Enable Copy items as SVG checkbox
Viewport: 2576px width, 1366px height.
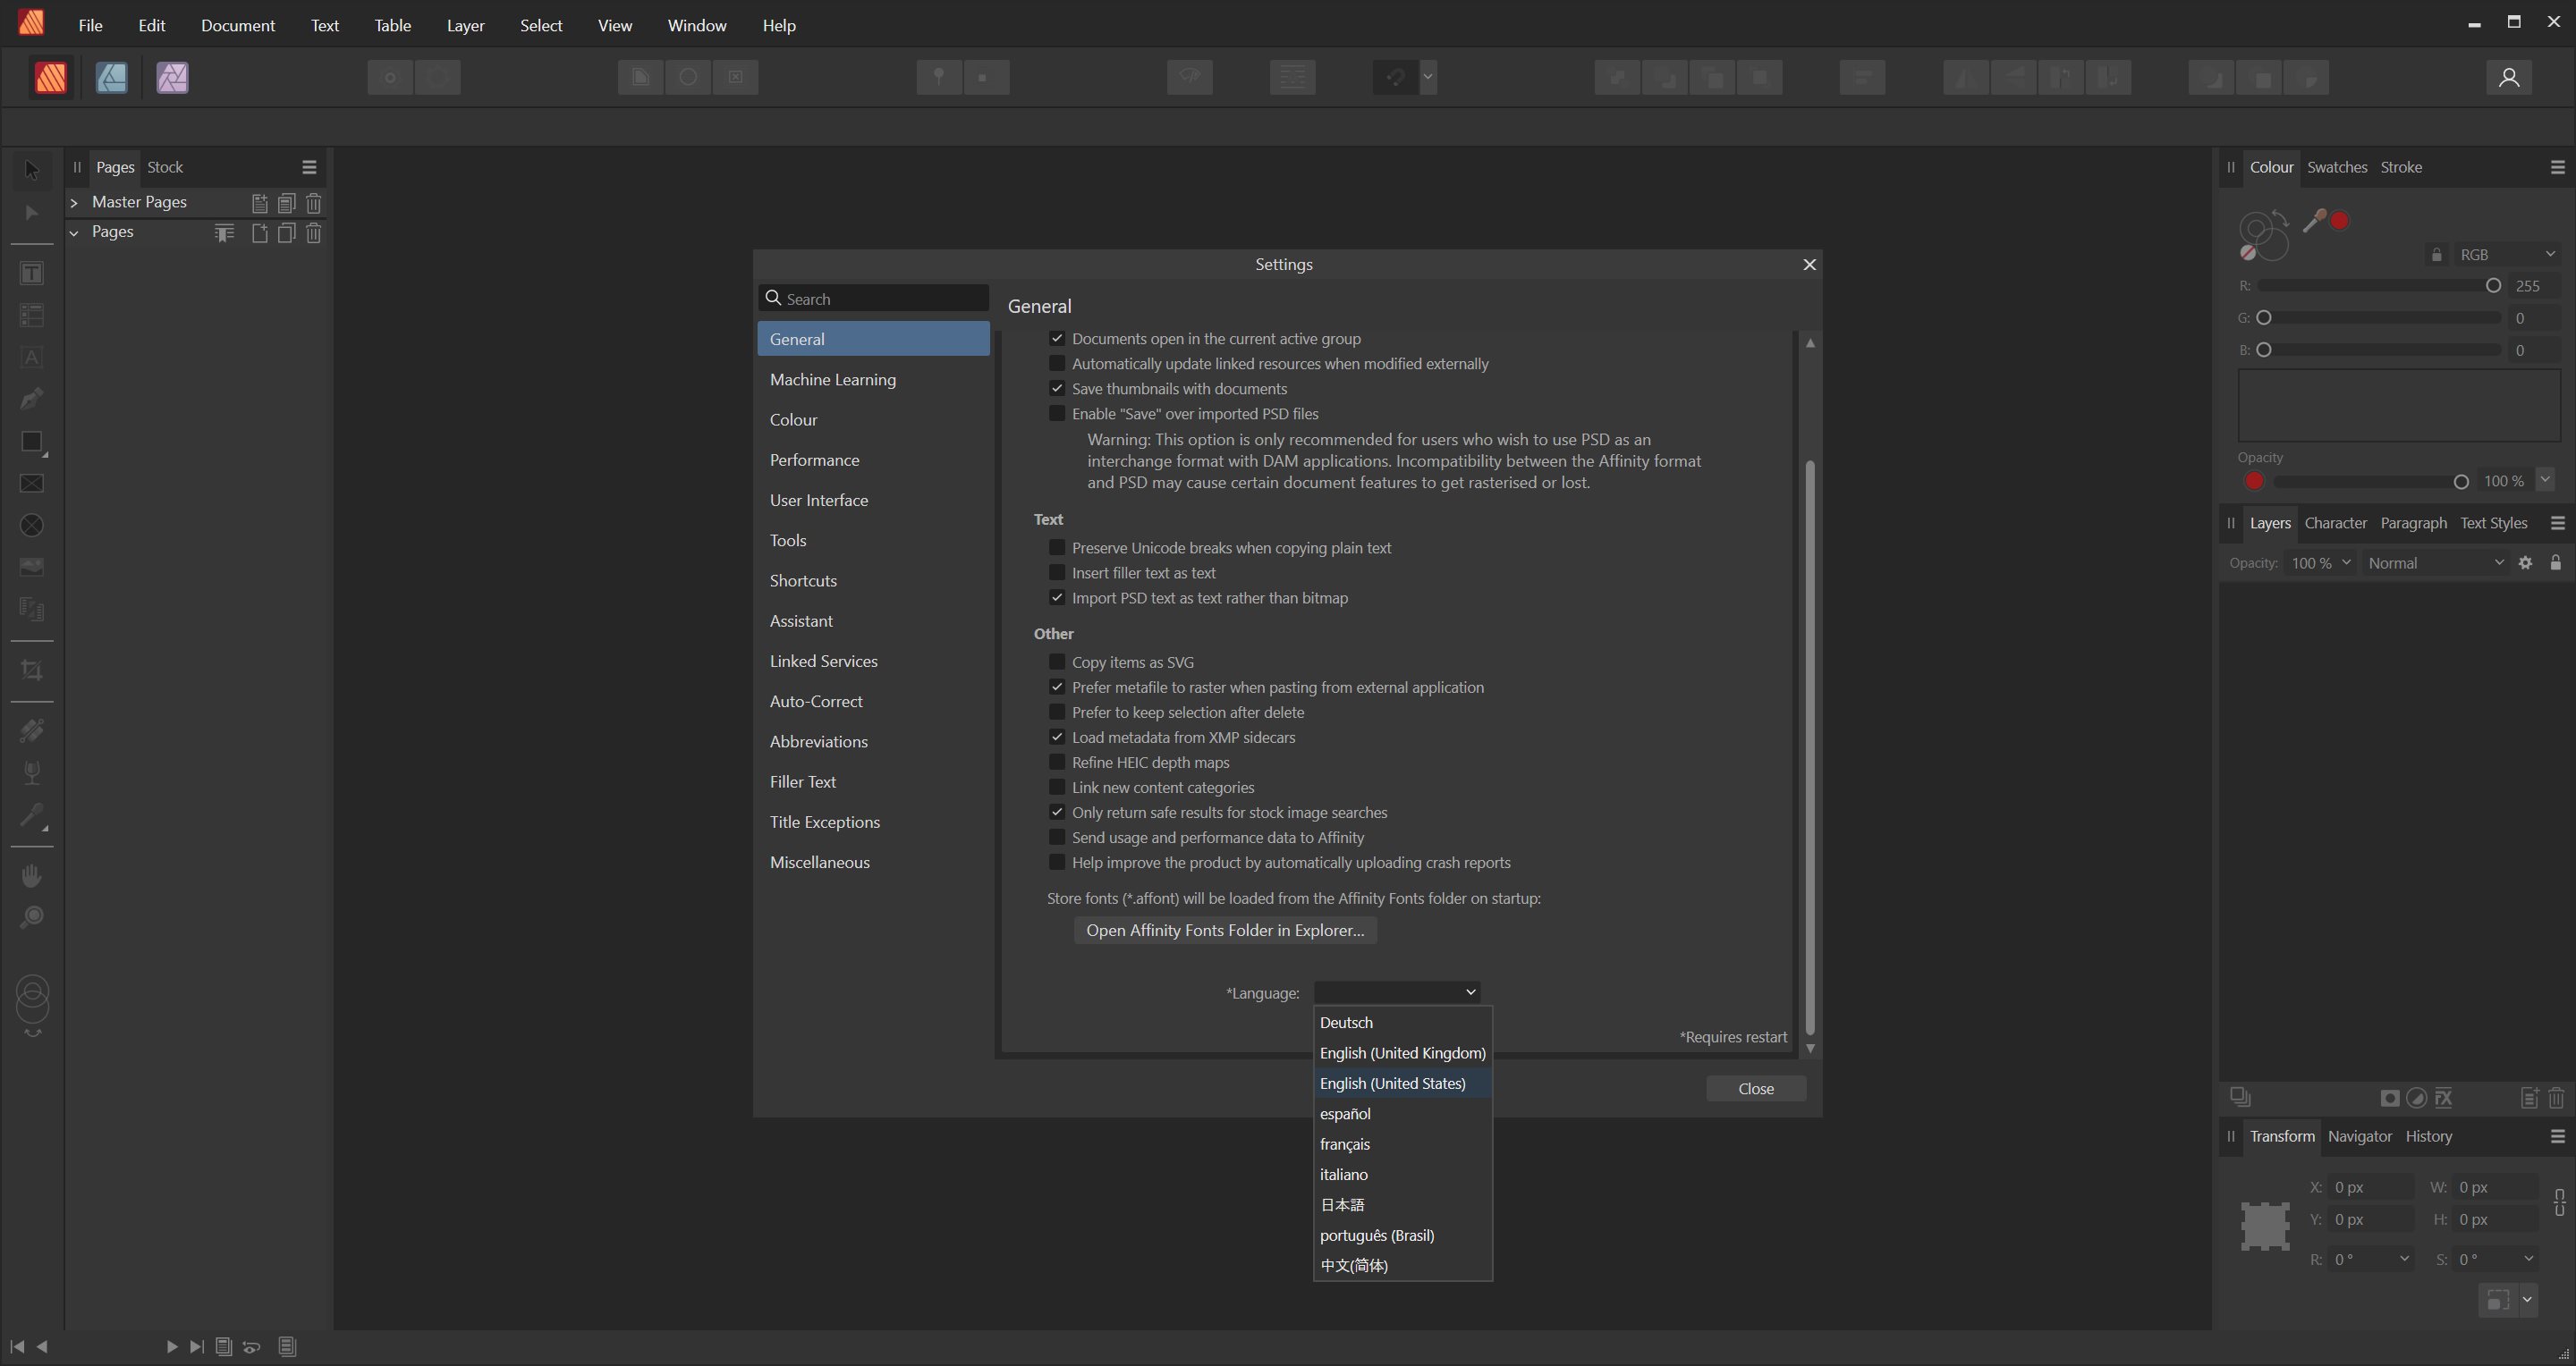click(x=1056, y=662)
